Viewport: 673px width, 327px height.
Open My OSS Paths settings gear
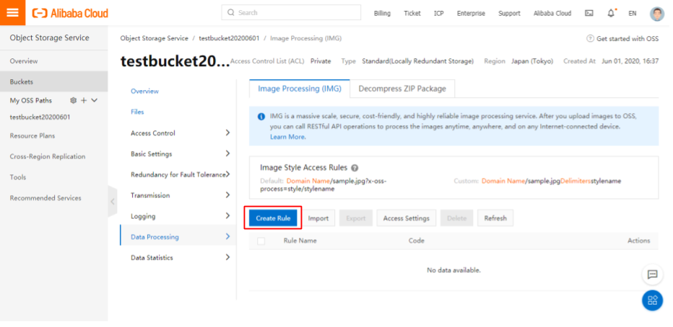coord(74,100)
